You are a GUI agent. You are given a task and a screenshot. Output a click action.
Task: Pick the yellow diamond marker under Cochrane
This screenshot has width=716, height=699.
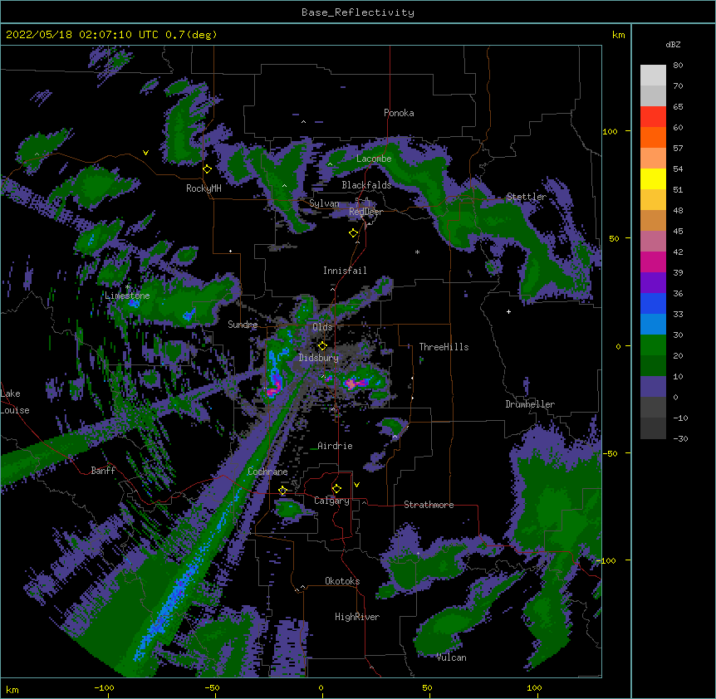coord(282,491)
